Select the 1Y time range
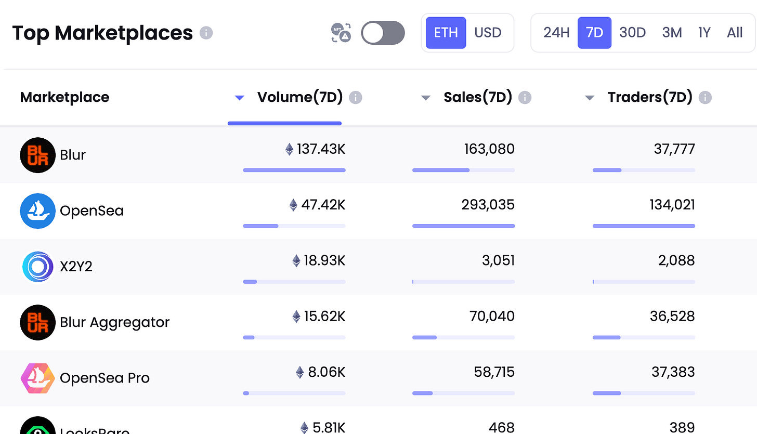Screen dimensions: 757x434 coord(704,33)
